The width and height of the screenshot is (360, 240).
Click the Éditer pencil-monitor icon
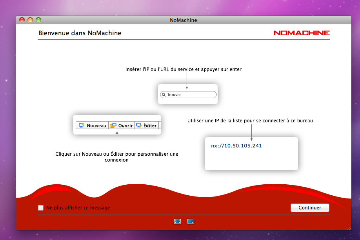(x=139, y=125)
